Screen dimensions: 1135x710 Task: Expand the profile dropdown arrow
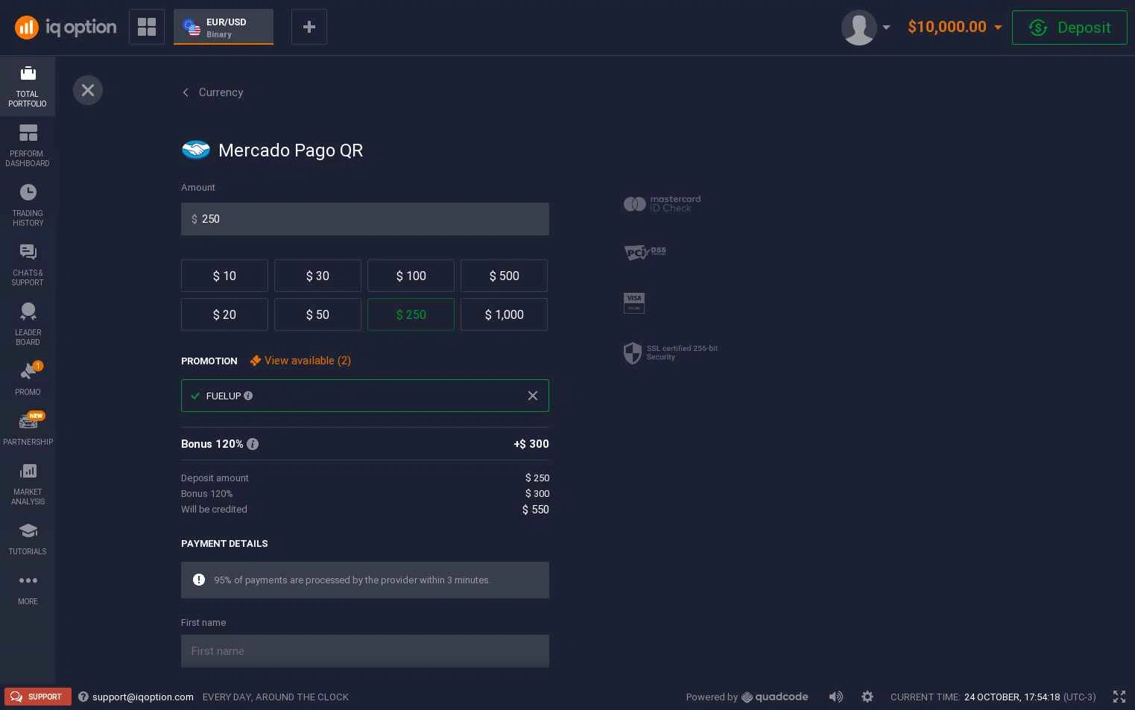(x=886, y=28)
